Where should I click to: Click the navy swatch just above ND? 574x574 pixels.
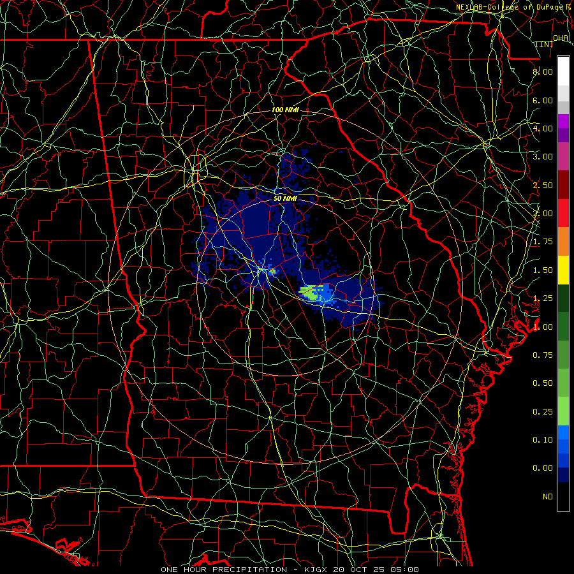pyautogui.click(x=563, y=475)
